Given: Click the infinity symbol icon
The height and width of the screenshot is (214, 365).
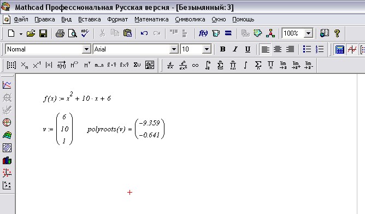Looking at the screenshot, I should click(195, 65).
